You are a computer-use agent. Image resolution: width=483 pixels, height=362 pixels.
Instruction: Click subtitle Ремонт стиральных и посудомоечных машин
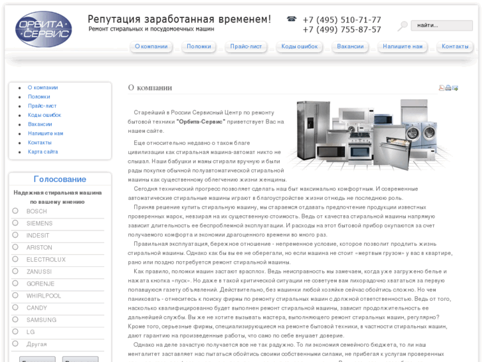pos(151,29)
